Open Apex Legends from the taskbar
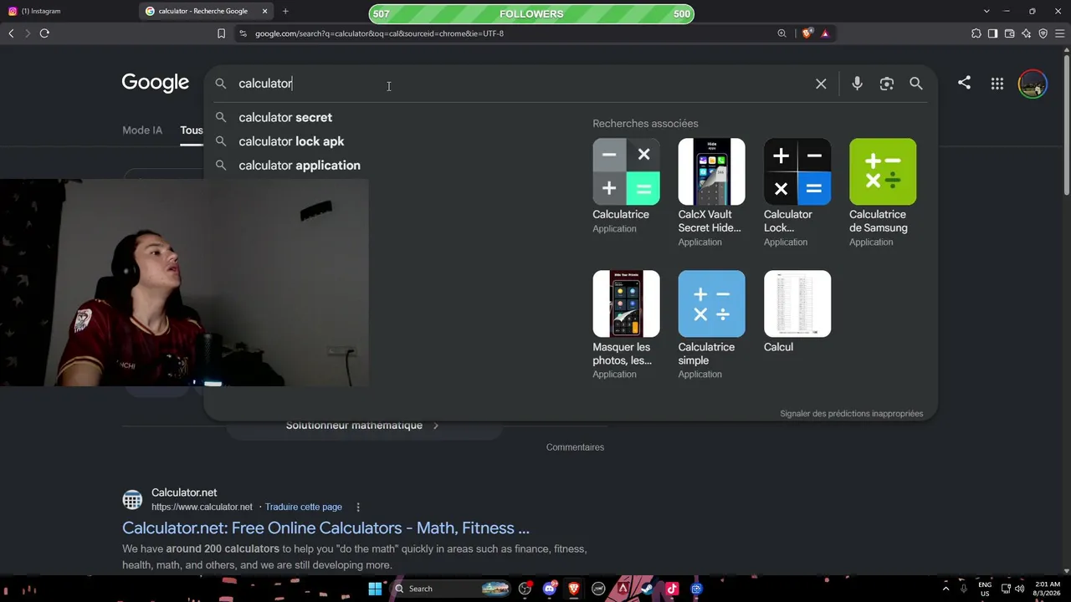The image size is (1071, 602). coord(623,589)
